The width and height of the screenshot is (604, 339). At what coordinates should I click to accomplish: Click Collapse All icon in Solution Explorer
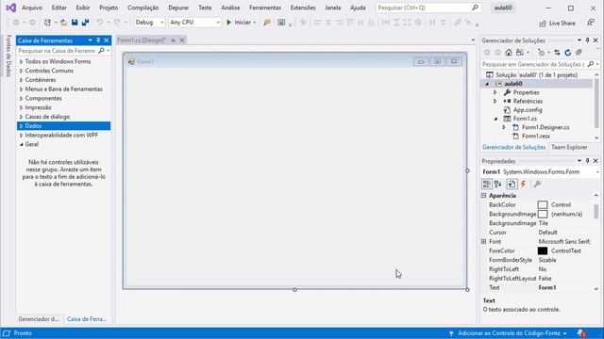point(579,53)
